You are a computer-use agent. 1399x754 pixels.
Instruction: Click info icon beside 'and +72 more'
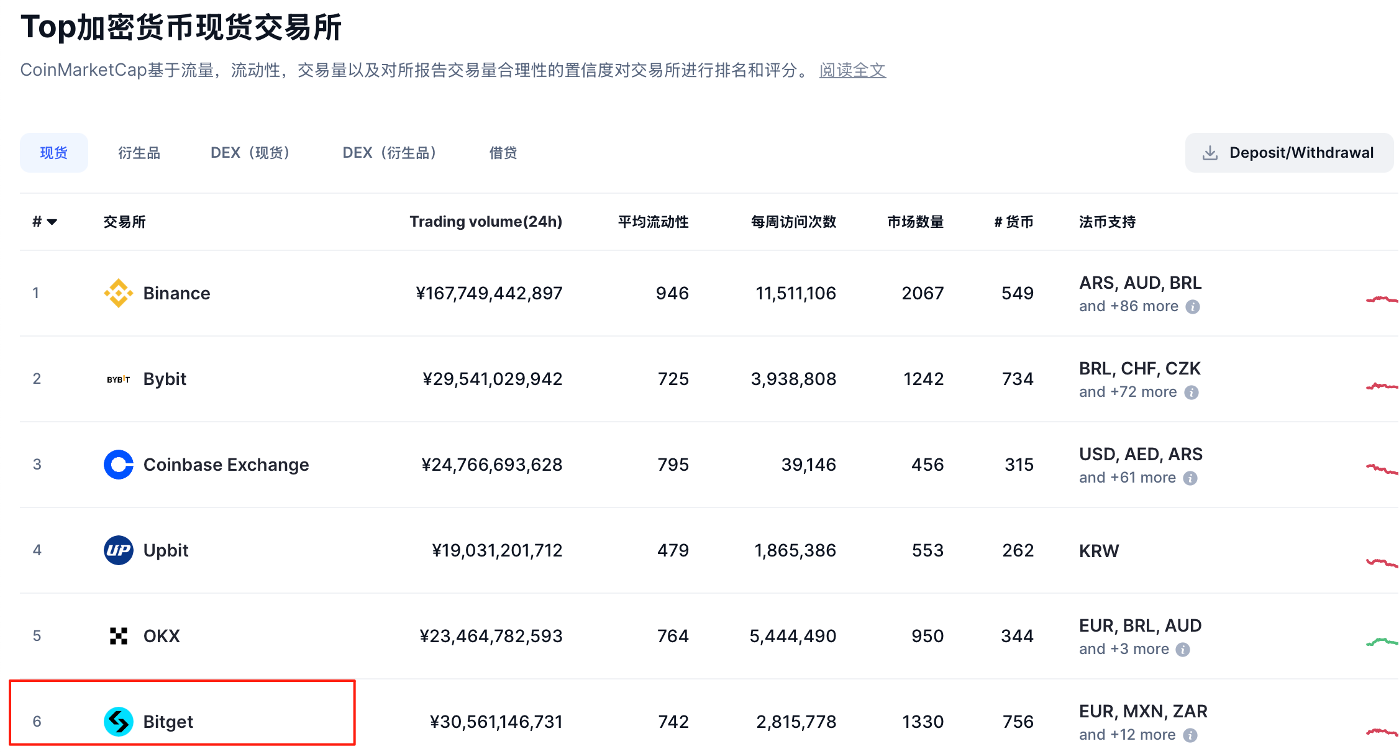pos(1192,393)
